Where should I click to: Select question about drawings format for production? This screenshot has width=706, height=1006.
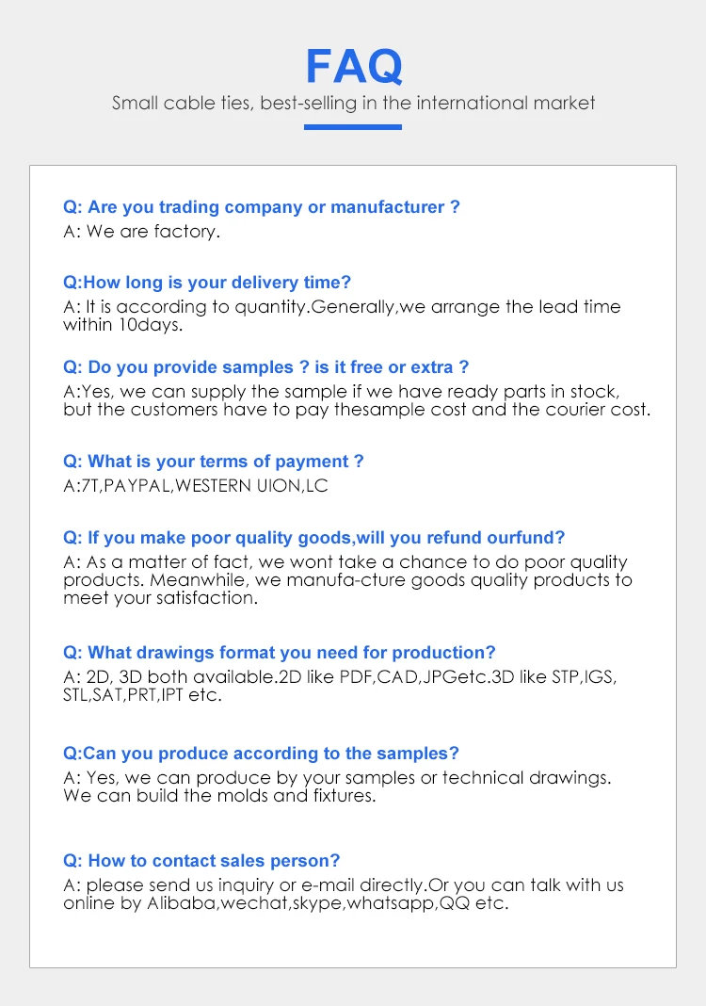[x=280, y=652]
